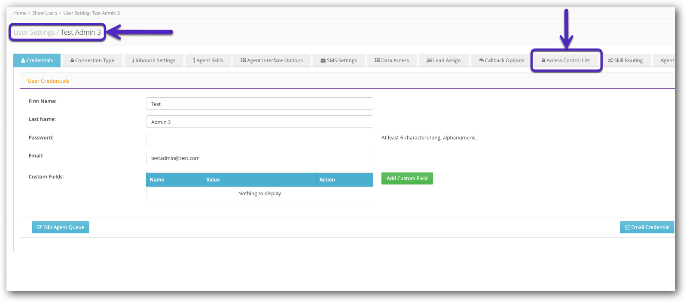Image resolution: width=686 pixels, height=302 pixels.
Task: Select the Skill Routing tab
Action: click(625, 60)
